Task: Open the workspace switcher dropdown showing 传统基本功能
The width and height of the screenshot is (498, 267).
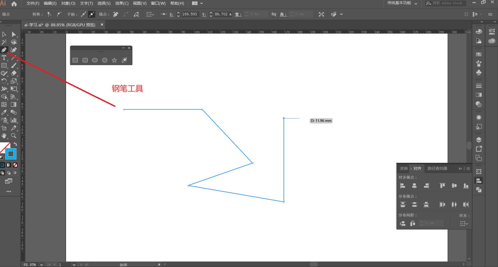Action: point(415,3)
